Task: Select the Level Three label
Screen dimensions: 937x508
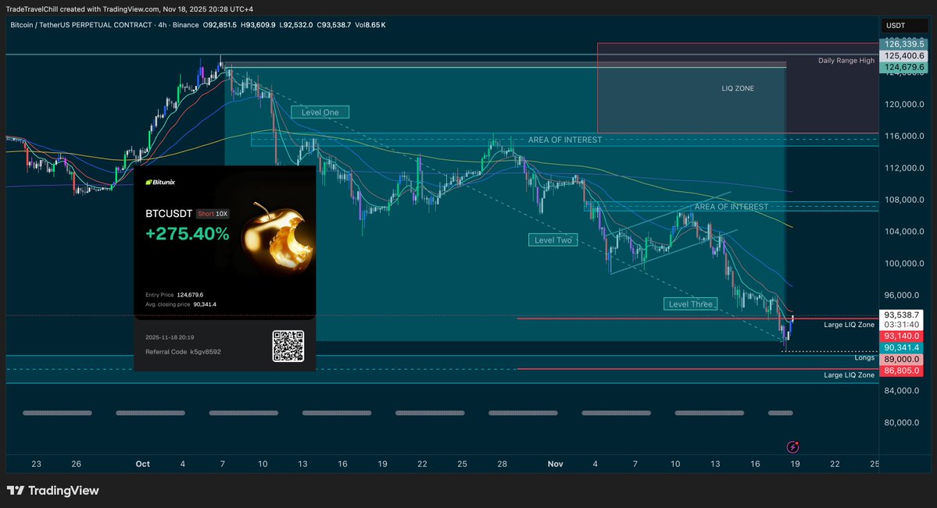Action: pyautogui.click(x=690, y=304)
